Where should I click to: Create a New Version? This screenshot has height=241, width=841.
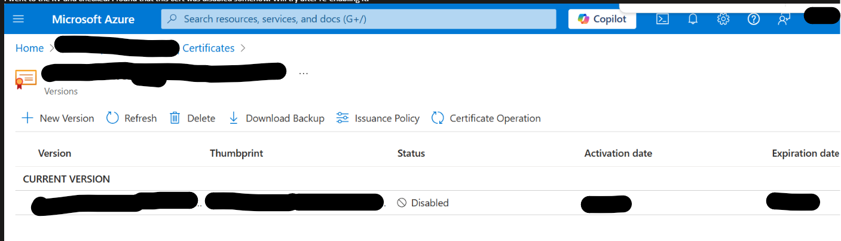tap(58, 118)
